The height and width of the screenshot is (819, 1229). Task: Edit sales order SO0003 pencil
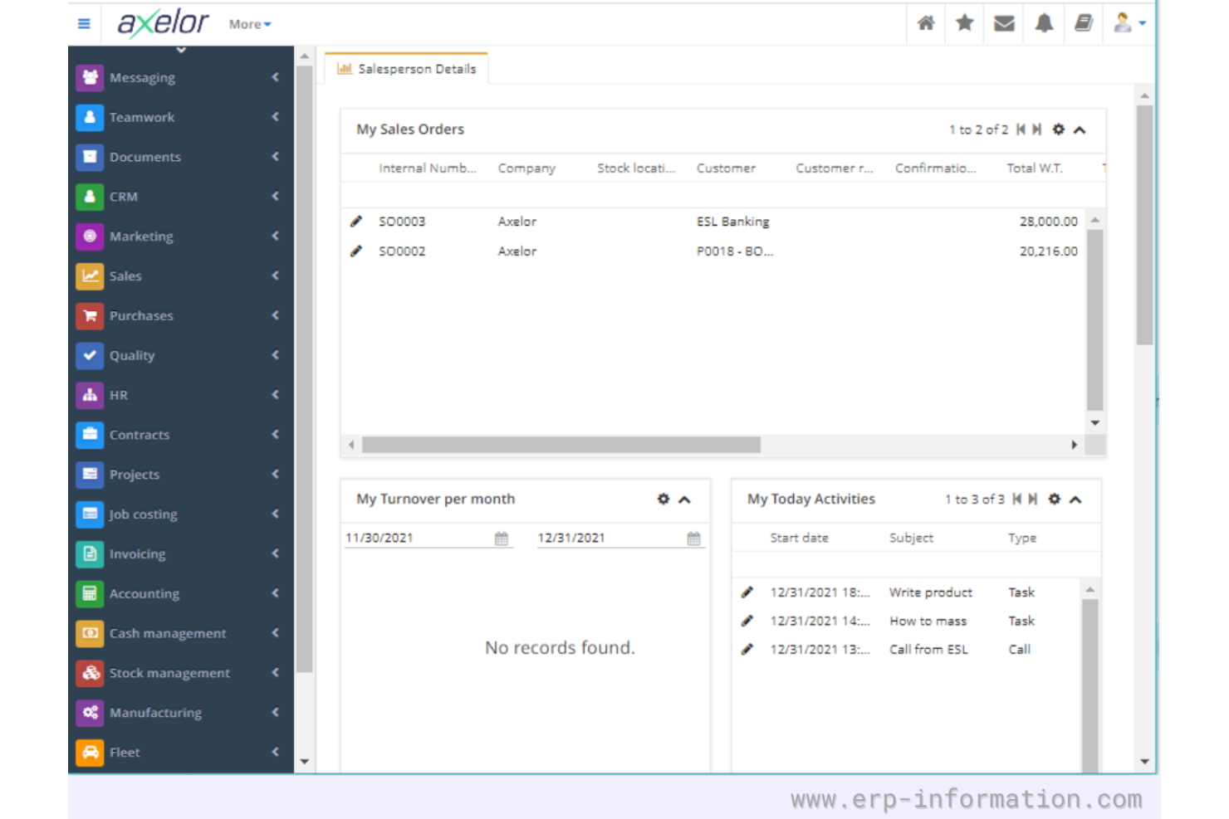356,222
